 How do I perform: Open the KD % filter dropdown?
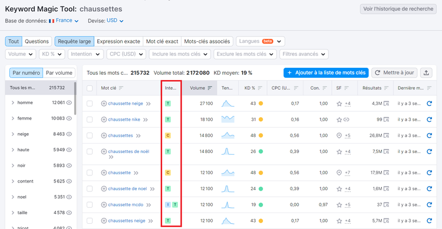[x=52, y=54]
